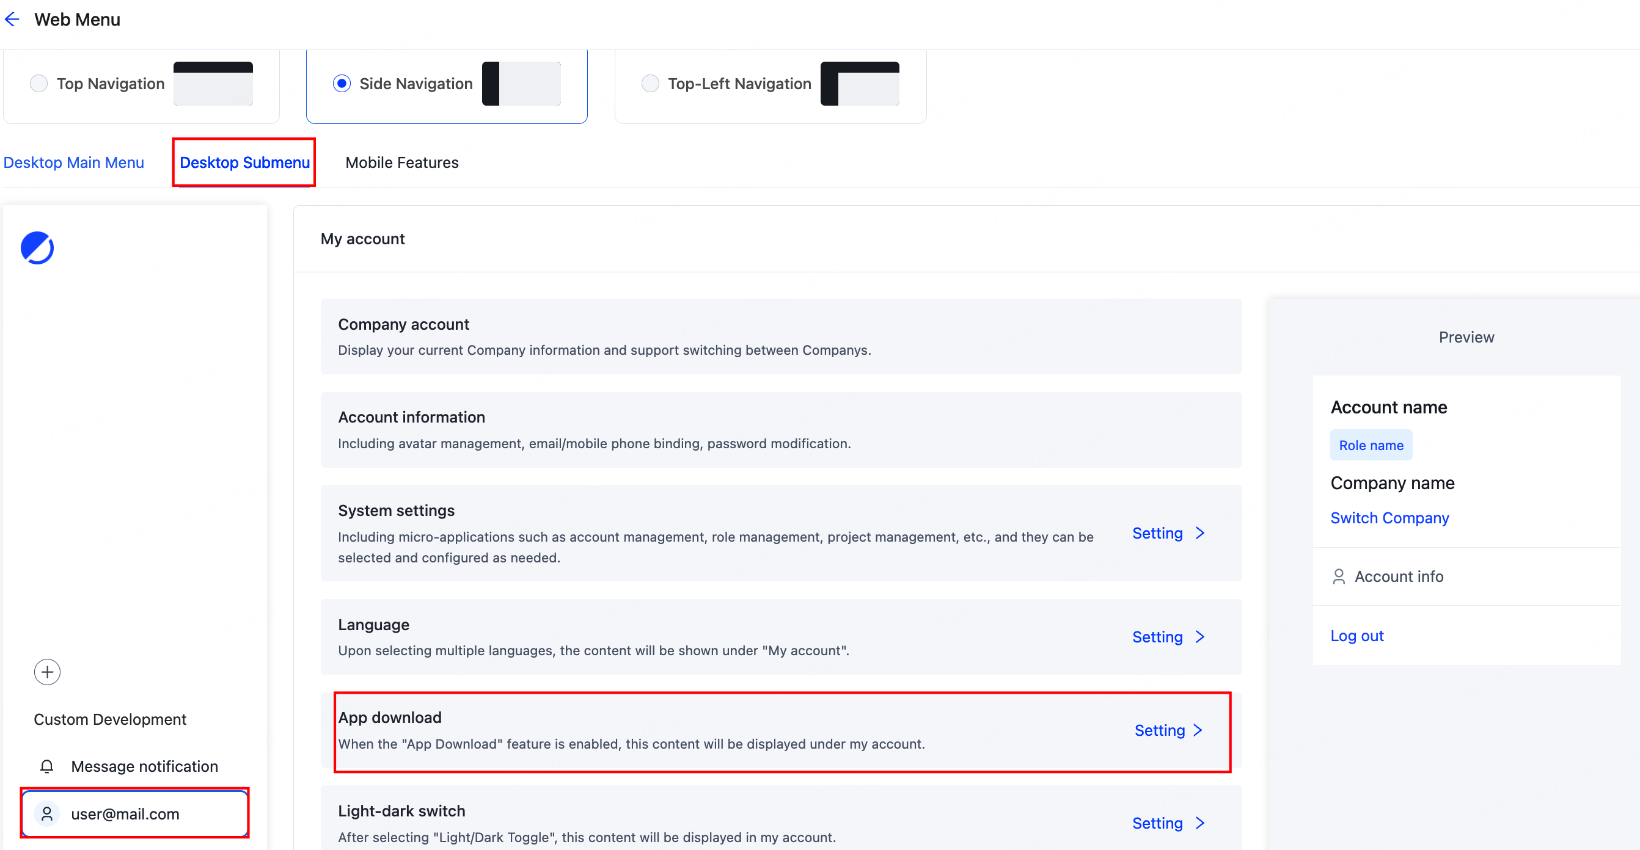Select the Top Navigation radio button
This screenshot has height=850, width=1640.
pyautogui.click(x=39, y=83)
